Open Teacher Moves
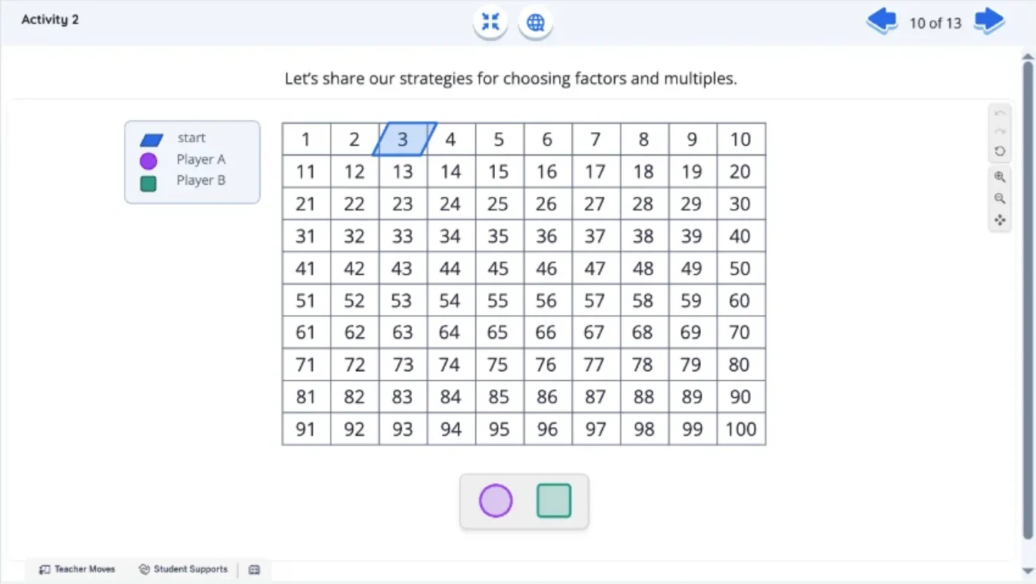1036x584 pixels. tap(77, 570)
